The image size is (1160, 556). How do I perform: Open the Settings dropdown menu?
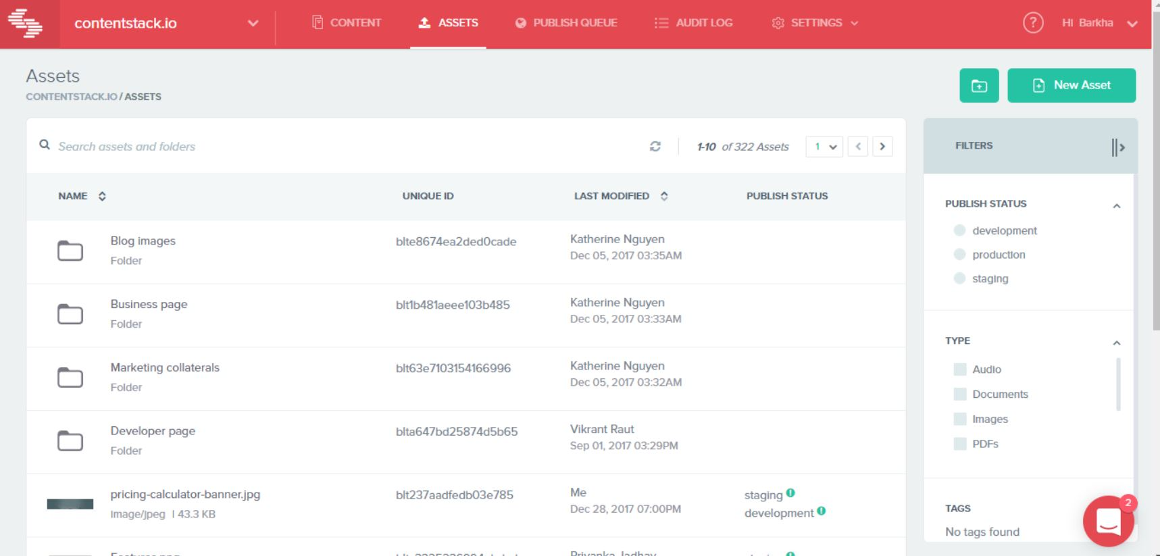tap(815, 23)
